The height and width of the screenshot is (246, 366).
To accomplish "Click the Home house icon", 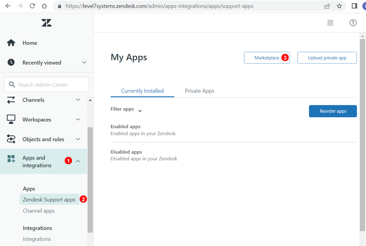I will click(x=11, y=43).
